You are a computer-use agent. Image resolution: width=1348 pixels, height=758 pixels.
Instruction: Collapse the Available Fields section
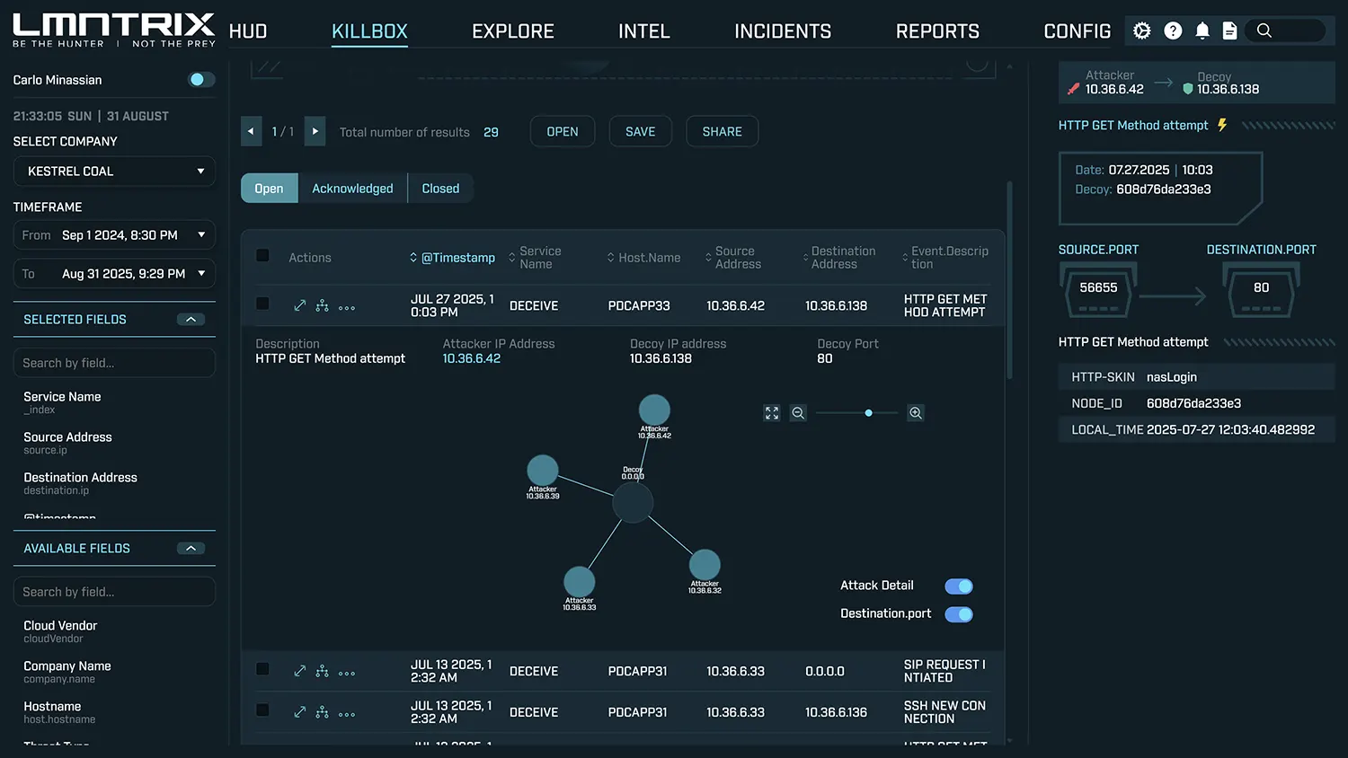(x=191, y=549)
